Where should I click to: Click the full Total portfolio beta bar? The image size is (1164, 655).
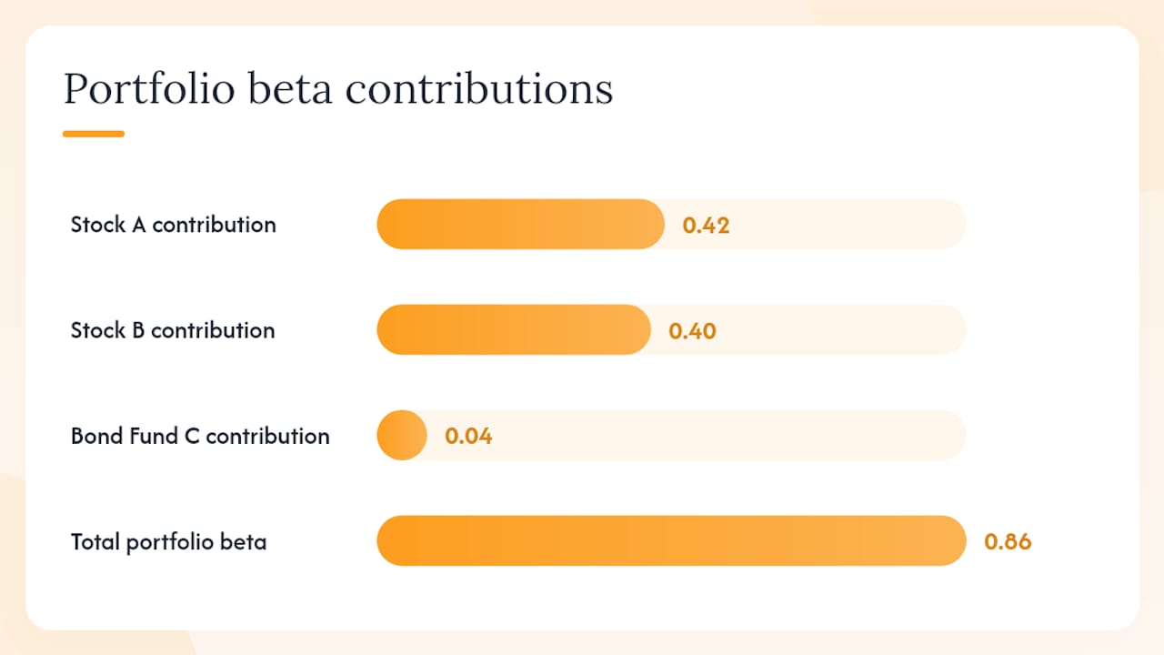tap(671, 540)
